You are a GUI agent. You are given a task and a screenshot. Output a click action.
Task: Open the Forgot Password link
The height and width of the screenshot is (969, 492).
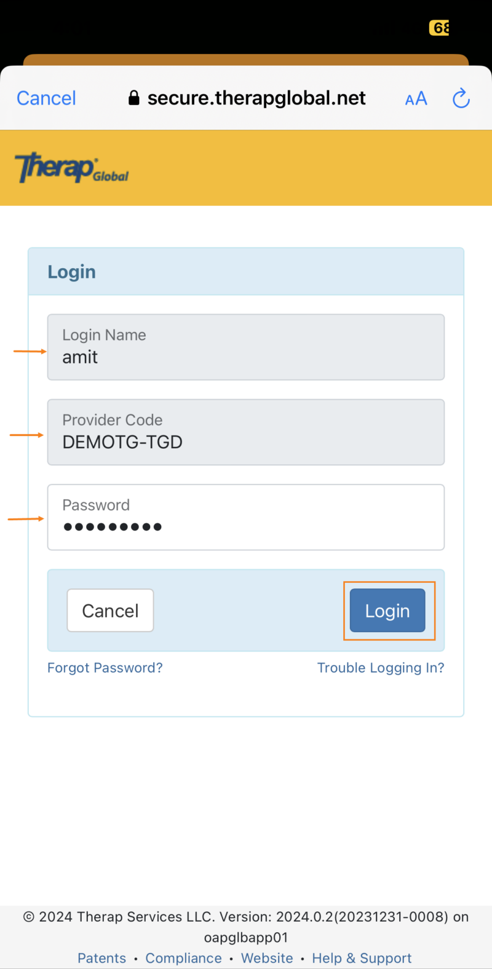click(x=105, y=668)
